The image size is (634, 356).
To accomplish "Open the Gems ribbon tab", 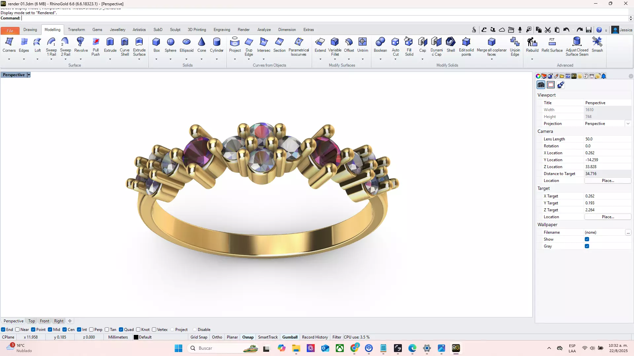I will [x=97, y=30].
